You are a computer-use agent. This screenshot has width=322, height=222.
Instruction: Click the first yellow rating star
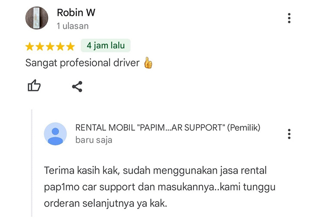pos(30,47)
